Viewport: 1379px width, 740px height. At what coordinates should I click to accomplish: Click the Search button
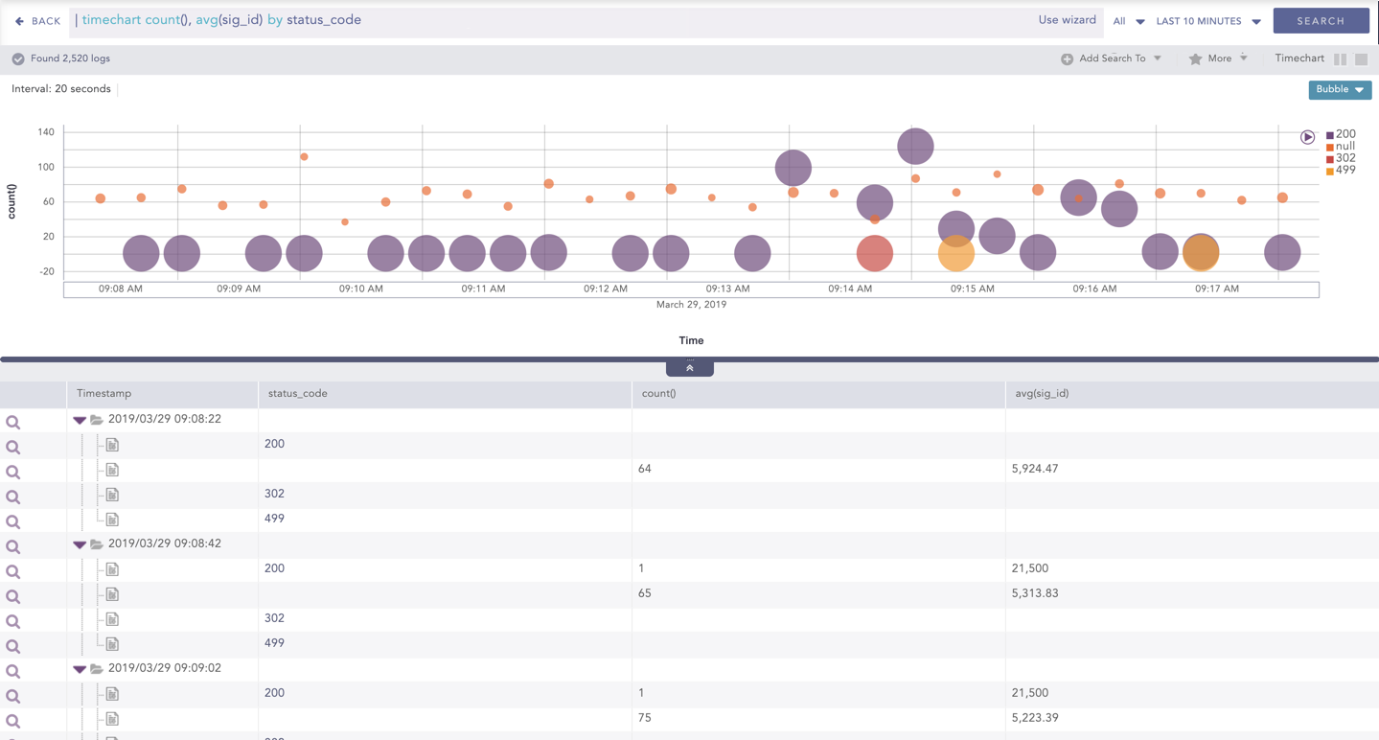(1321, 21)
